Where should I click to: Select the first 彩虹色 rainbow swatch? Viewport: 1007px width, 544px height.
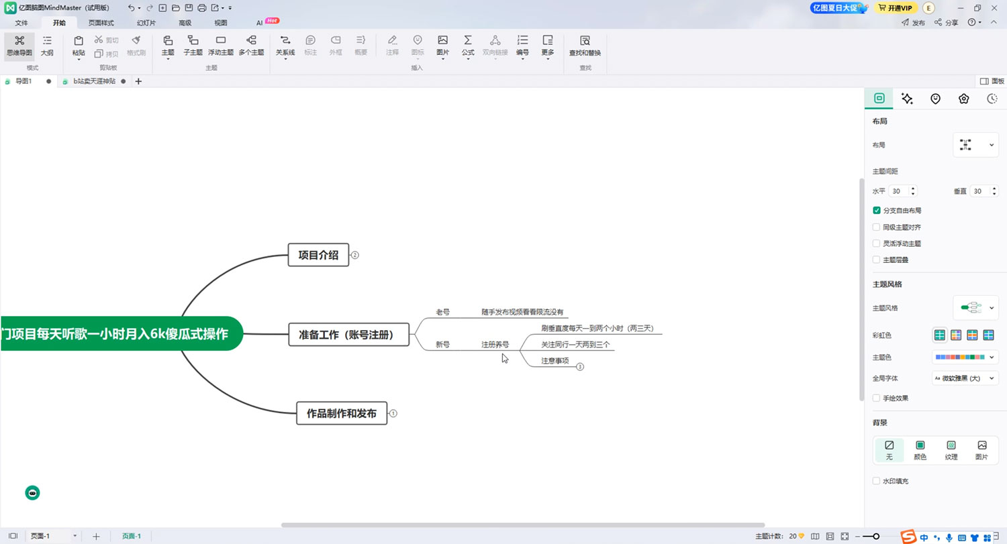tap(940, 335)
